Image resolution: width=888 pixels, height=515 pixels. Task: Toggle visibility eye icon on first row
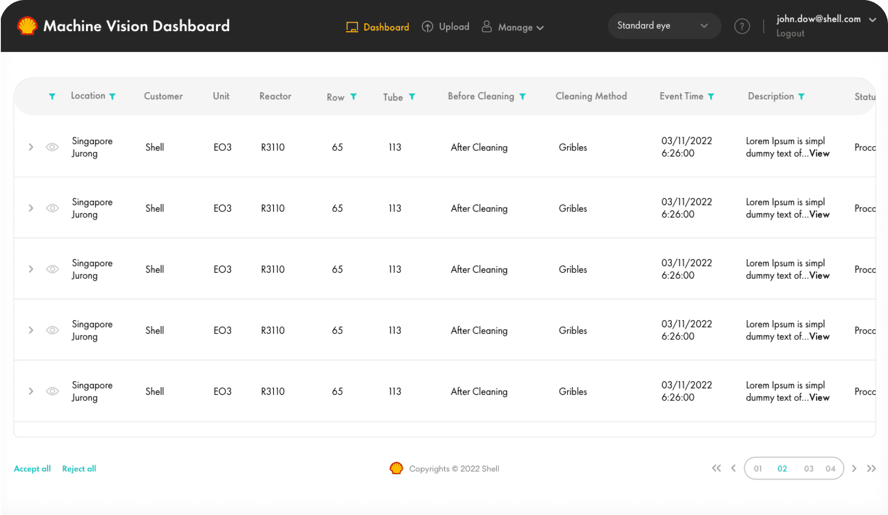tap(51, 147)
